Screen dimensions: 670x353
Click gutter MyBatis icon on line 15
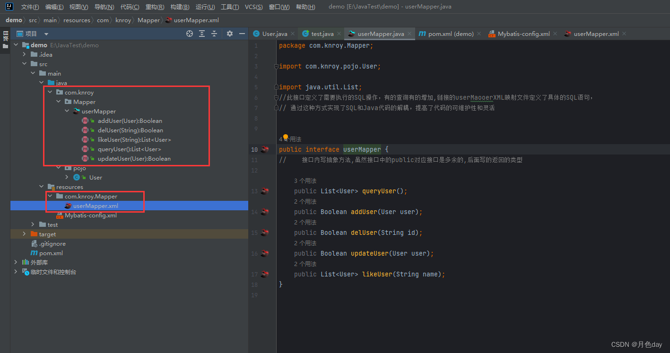265,232
